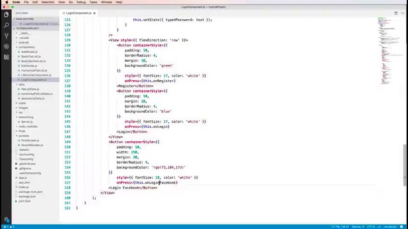
Task: Open the editor More Actions ellipsis
Action: tap(402, 13)
